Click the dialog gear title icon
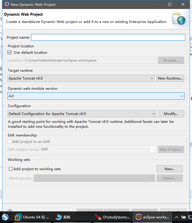192x223 pixels. pyautogui.click(x=7, y=4)
